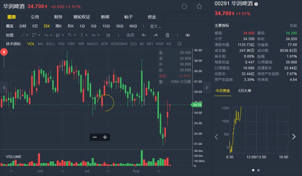Select the measure range drawing tool
Image resolution: width=302 pixels, height=176 pixels.
click(82, 35)
